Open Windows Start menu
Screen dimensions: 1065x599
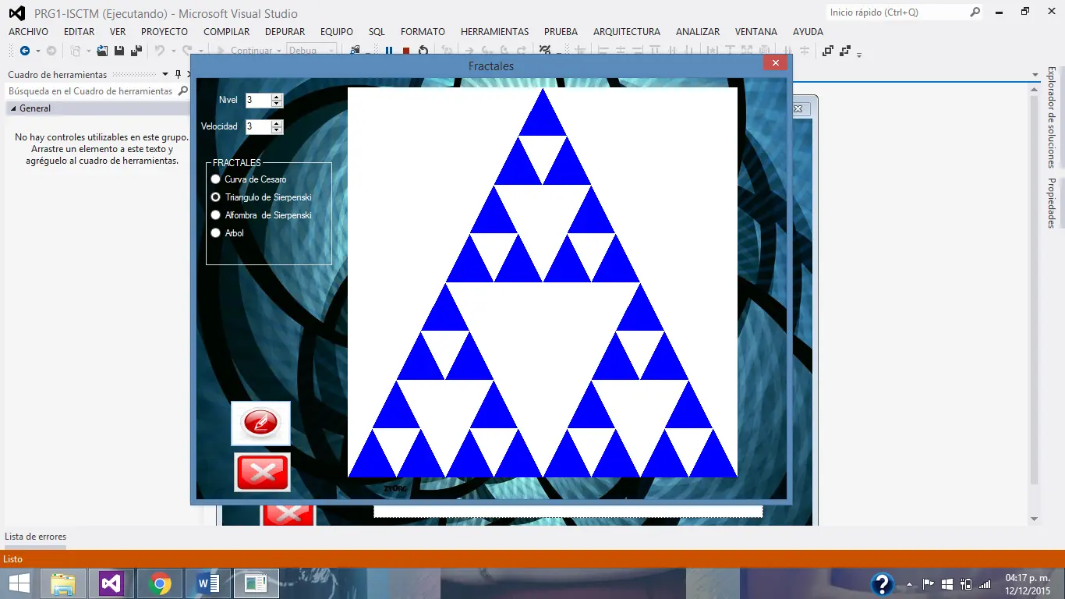coord(19,583)
